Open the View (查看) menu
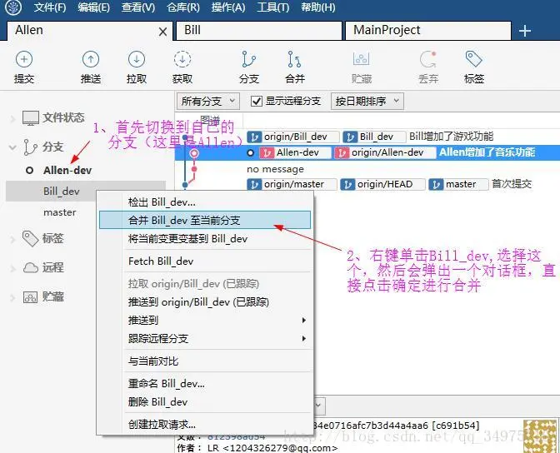This screenshot has height=453, width=560. (x=138, y=7)
